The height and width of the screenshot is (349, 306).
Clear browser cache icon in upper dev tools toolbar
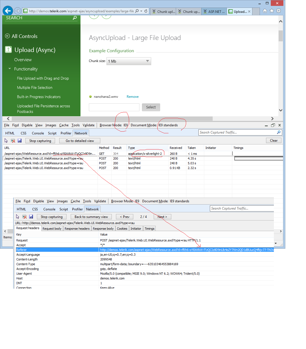[13, 141]
